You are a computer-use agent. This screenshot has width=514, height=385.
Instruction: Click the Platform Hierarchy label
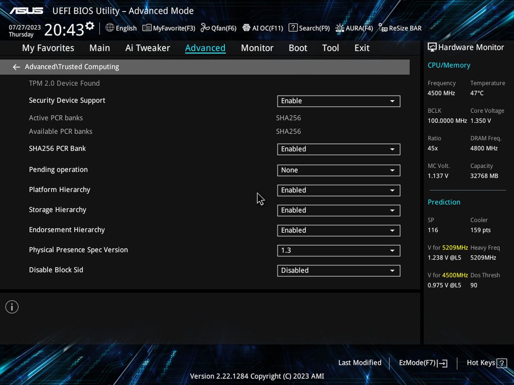click(59, 190)
